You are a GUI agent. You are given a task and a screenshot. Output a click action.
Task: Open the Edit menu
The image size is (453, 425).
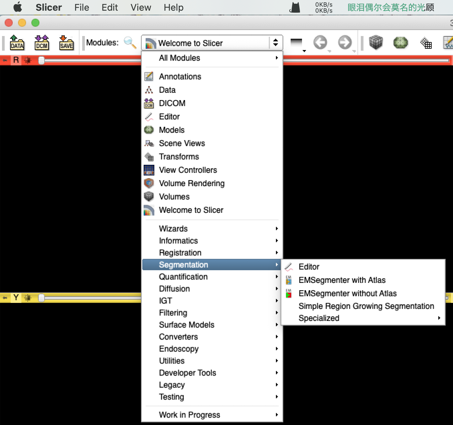pos(110,7)
